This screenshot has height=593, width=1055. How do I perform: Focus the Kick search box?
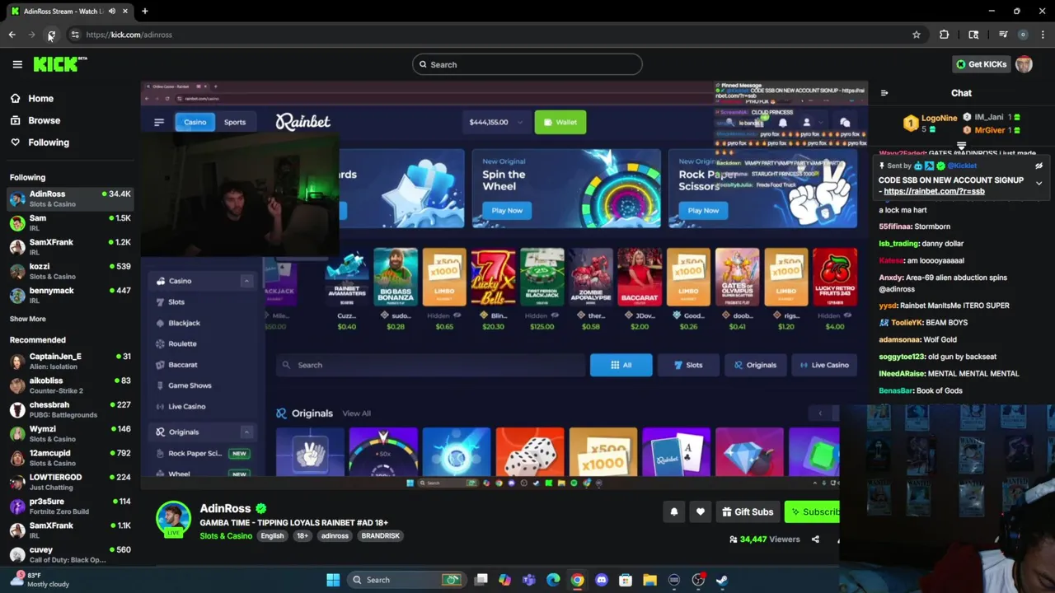coord(527,64)
